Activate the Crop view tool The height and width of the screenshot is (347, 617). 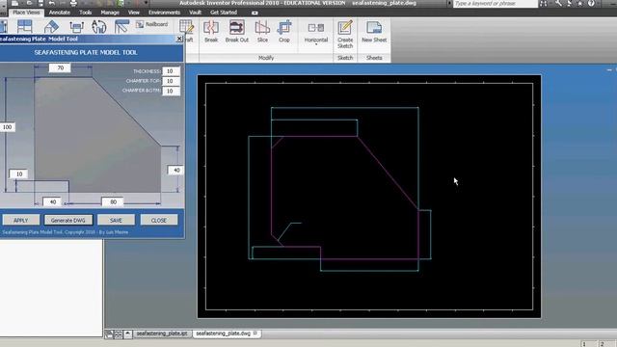284,32
